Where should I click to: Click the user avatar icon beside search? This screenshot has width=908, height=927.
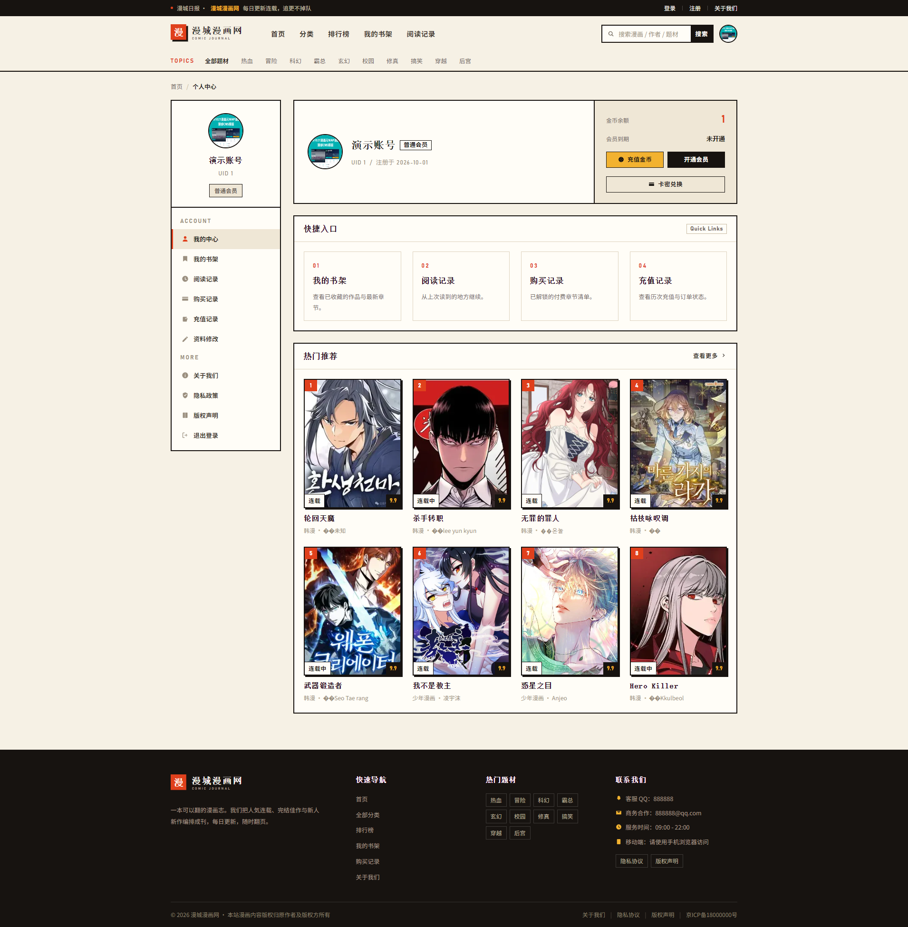click(x=728, y=34)
